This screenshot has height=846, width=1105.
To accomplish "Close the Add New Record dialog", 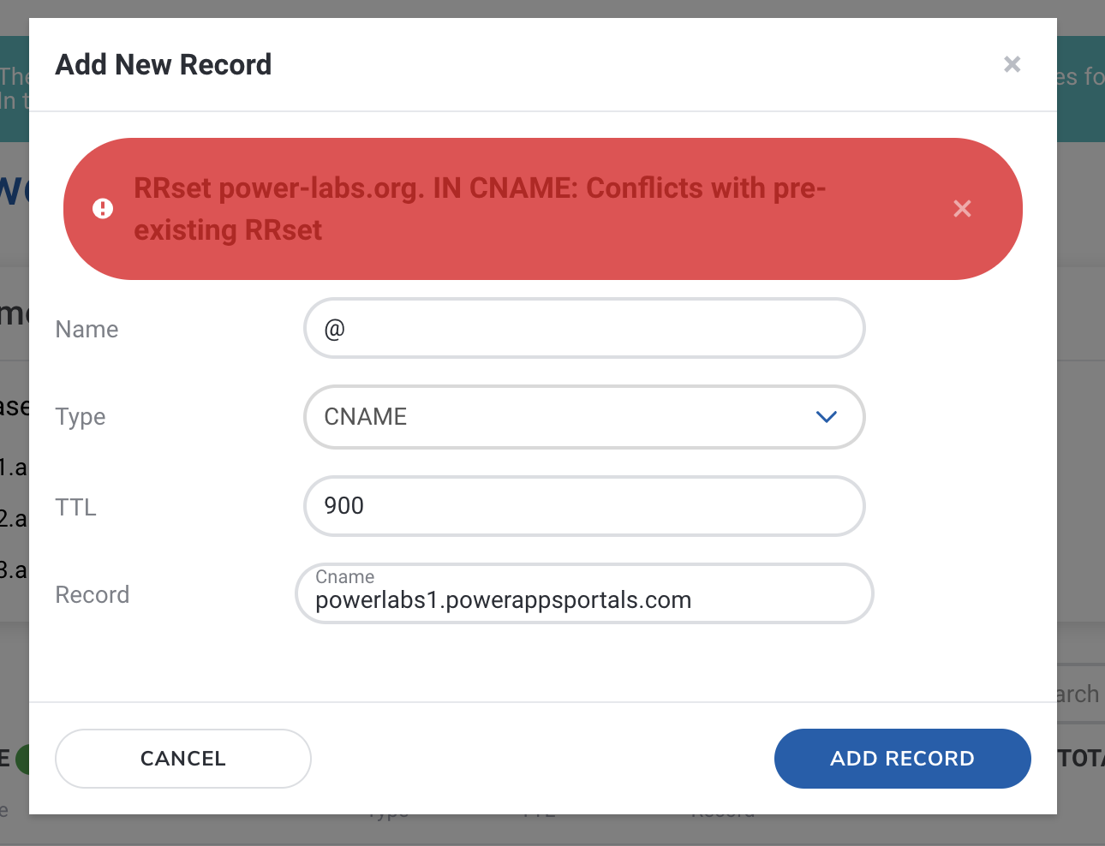I will (1012, 64).
